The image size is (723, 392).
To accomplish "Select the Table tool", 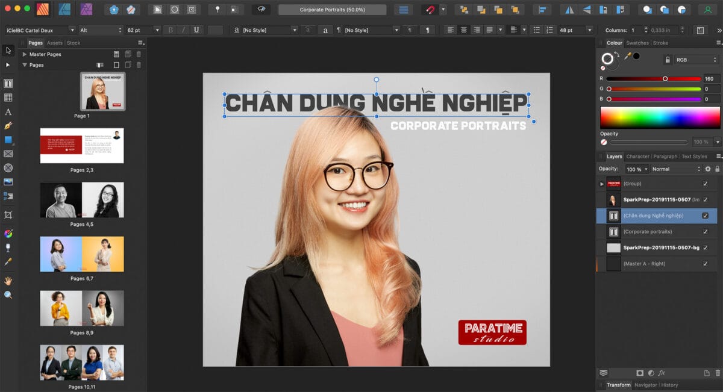I will pos(8,98).
